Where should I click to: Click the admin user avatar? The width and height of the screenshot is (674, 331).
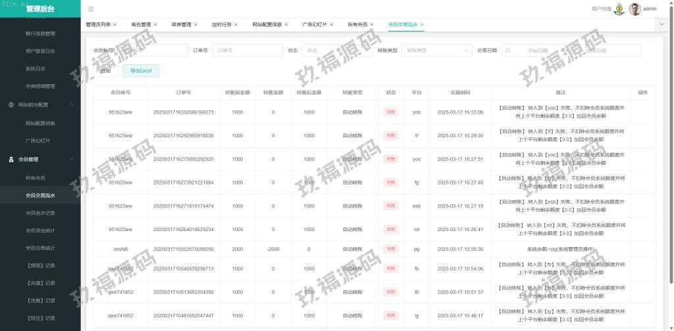635,9
